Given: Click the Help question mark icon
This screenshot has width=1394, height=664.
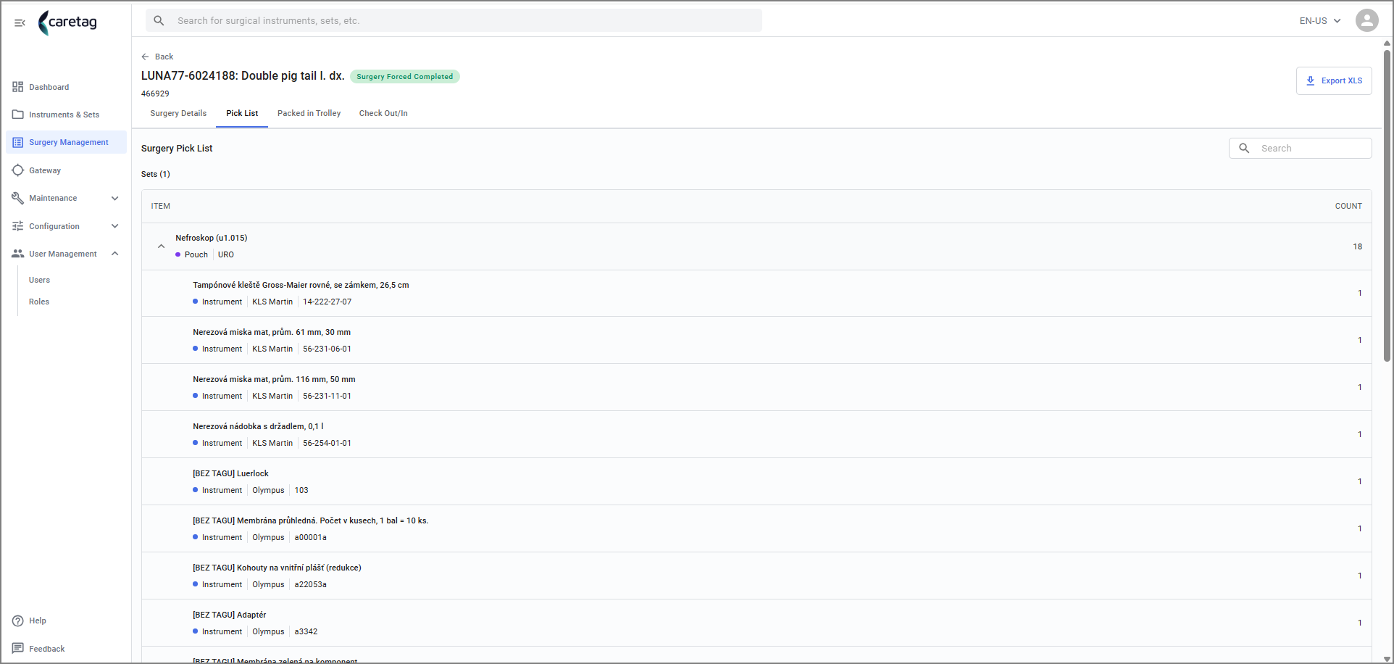Looking at the screenshot, I should (18, 621).
